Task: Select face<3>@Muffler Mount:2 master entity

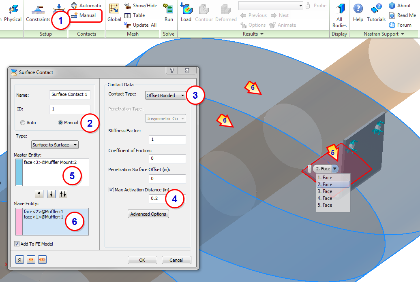Action: 50,162
